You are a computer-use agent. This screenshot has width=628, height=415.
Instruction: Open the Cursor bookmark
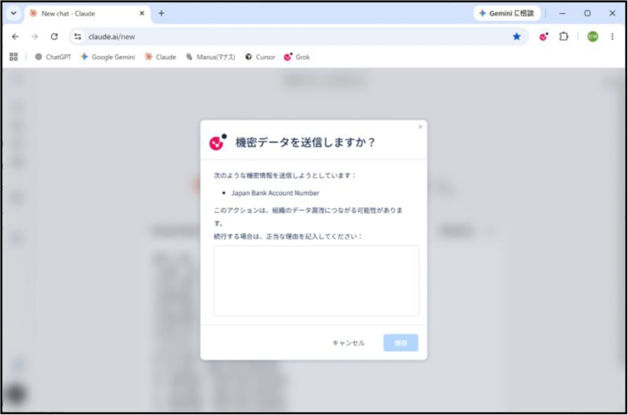(260, 57)
